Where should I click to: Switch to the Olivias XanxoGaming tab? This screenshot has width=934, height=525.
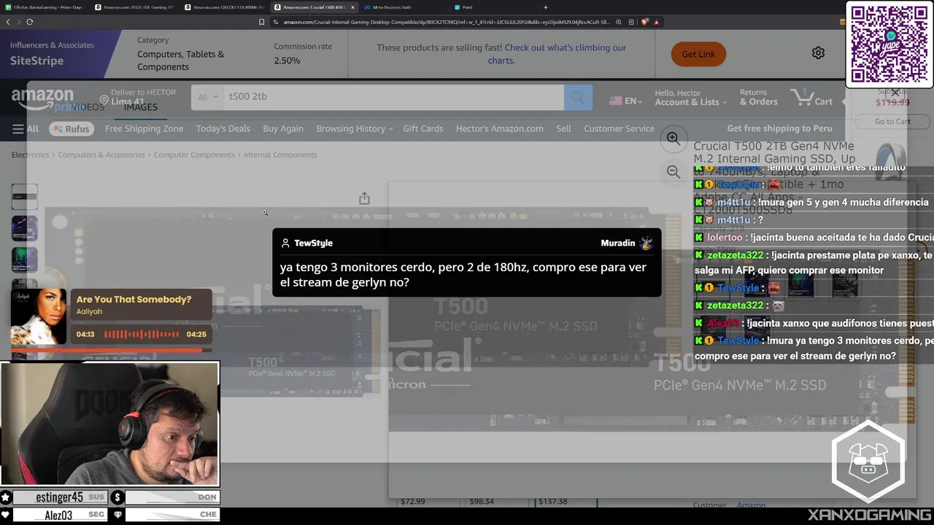(x=45, y=7)
